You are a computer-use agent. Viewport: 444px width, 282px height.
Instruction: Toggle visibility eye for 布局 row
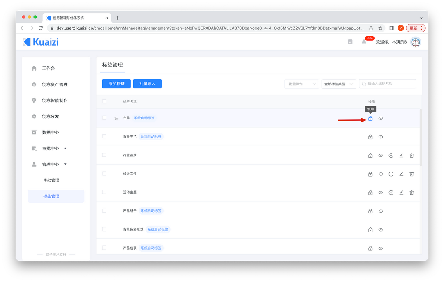pyautogui.click(x=381, y=118)
